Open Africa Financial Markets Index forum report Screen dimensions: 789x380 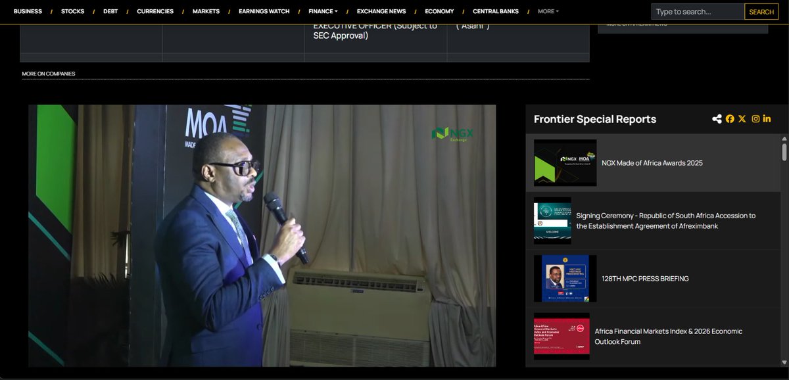669,337
